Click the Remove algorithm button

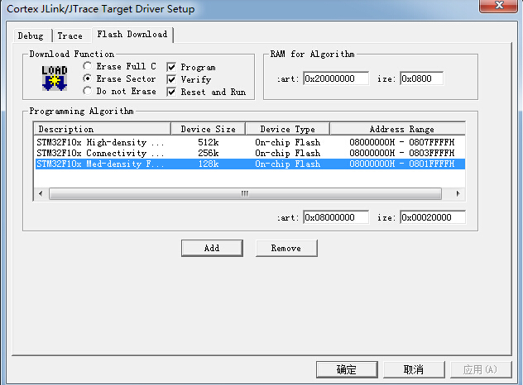click(286, 248)
